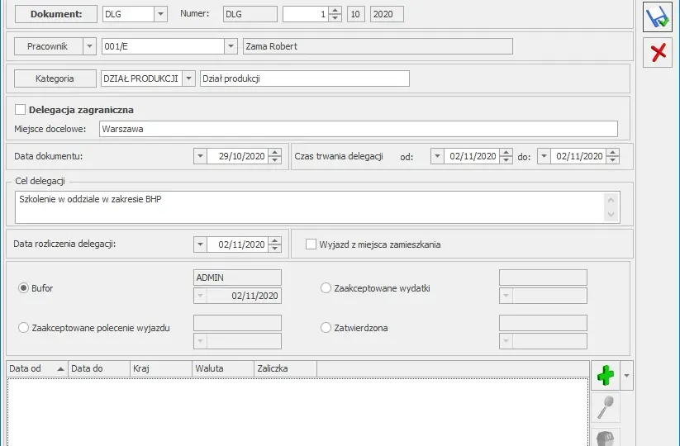Click the ADMIN operator field under Bufor
Screen dimensions: 680x446
tap(237, 278)
